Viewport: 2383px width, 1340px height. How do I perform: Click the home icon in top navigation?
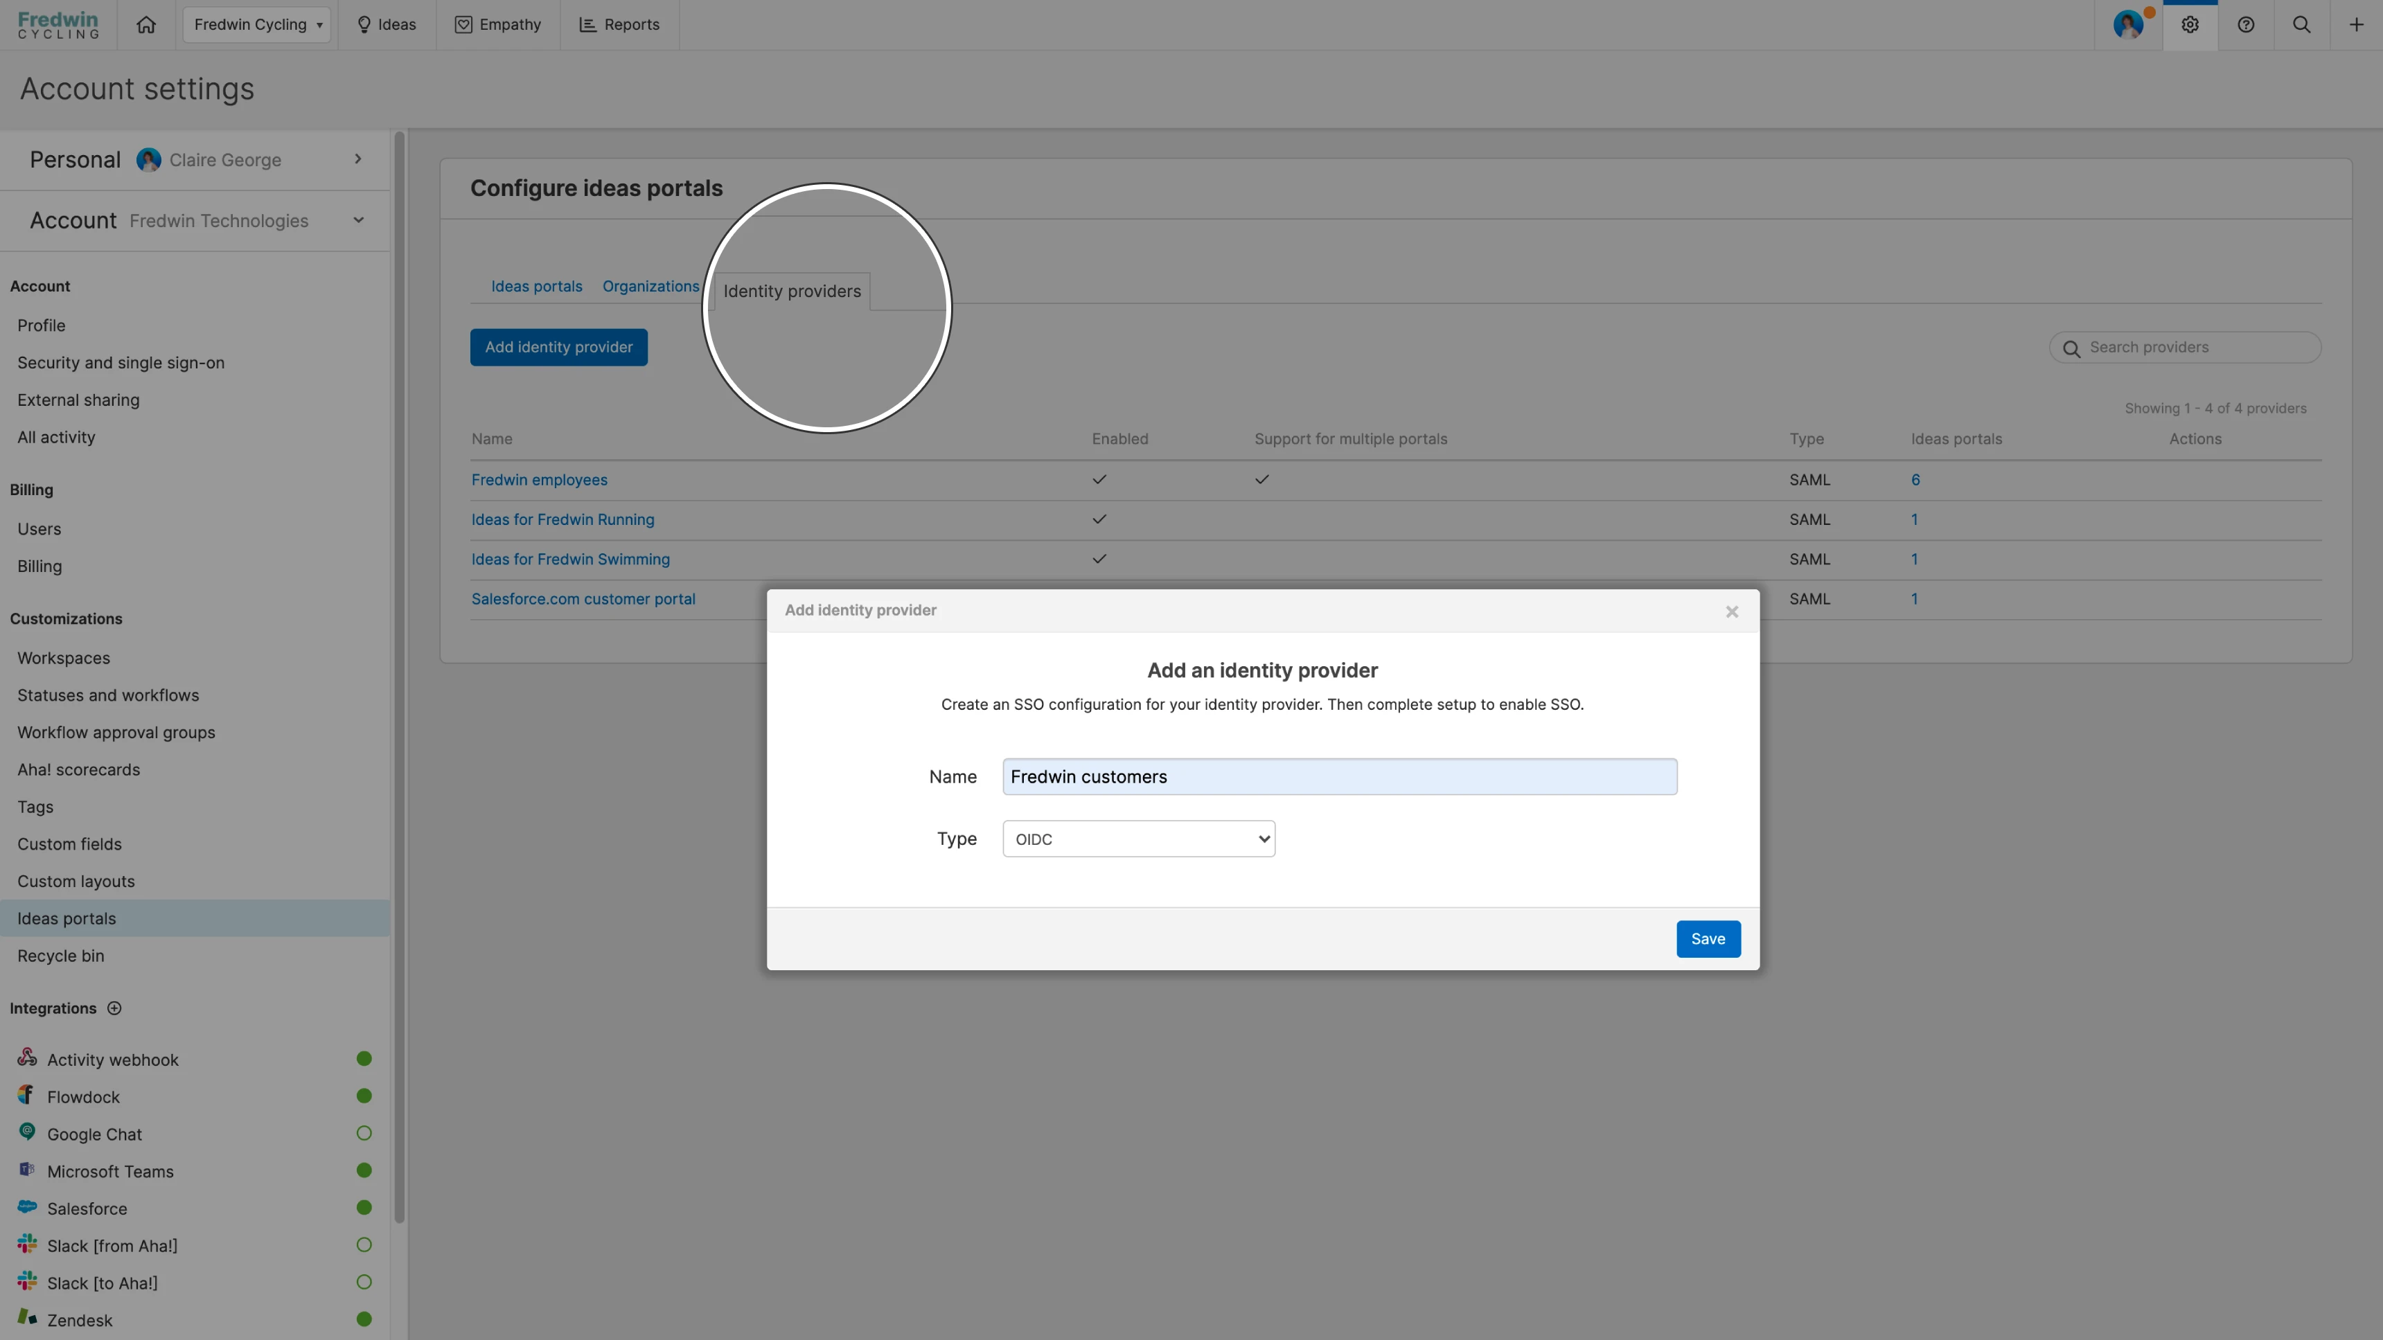(x=146, y=25)
